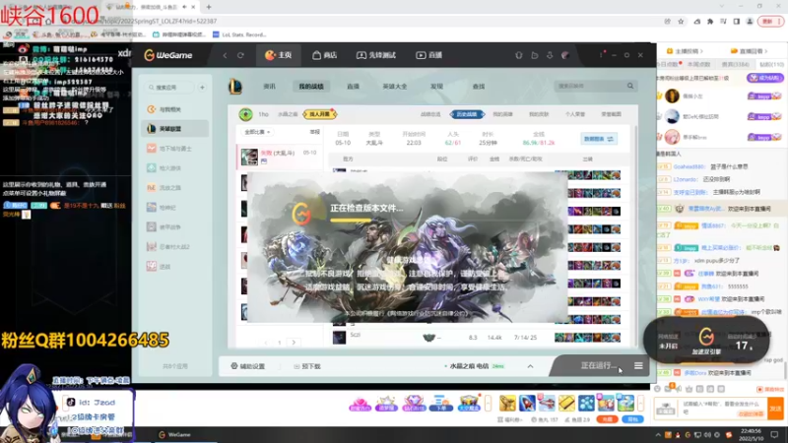This screenshot has width=788, height=443.
Task: Open the downloads icon in the WeGame header
Action: [550, 55]
